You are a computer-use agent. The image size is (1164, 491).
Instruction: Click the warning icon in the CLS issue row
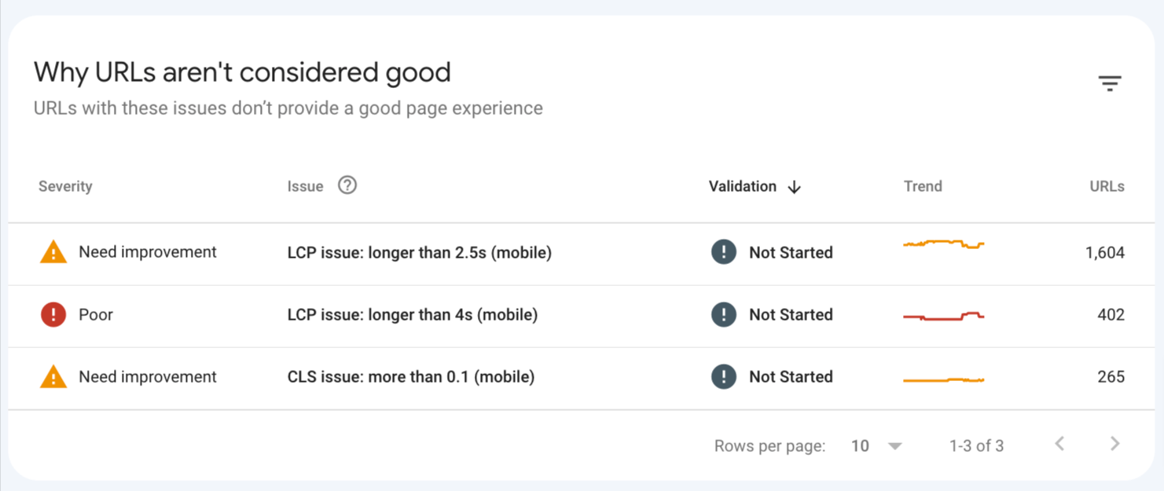[52, 376]
